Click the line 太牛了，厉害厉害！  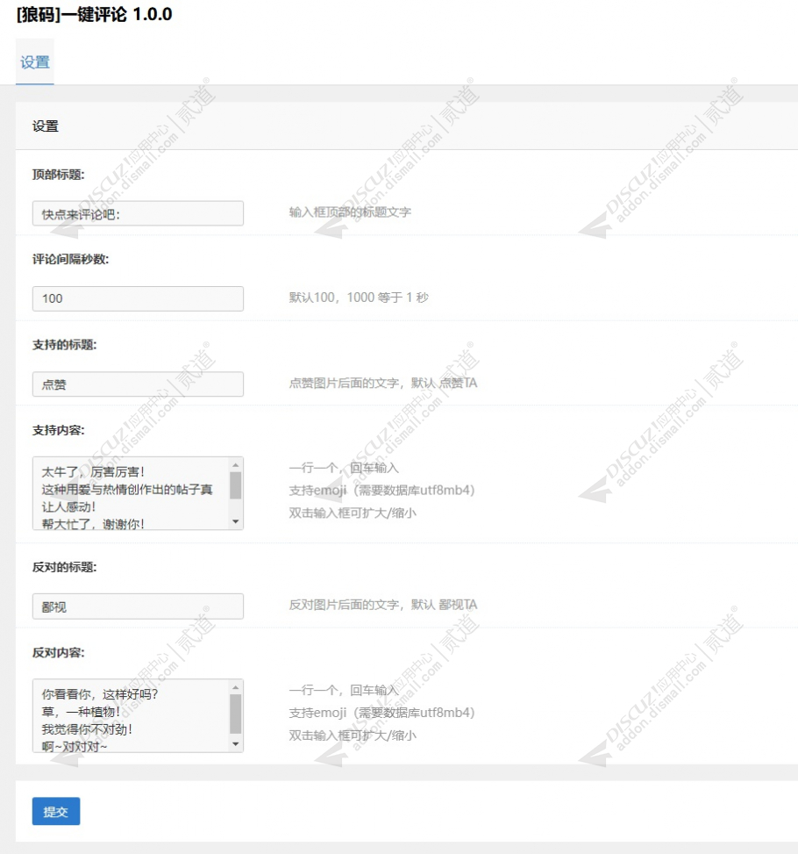[93, 471]
